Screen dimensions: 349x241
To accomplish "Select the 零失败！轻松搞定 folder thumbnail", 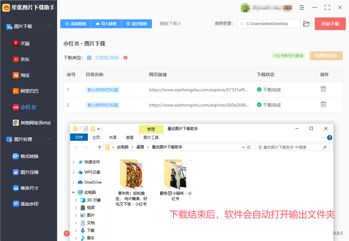I will point(131,174).
